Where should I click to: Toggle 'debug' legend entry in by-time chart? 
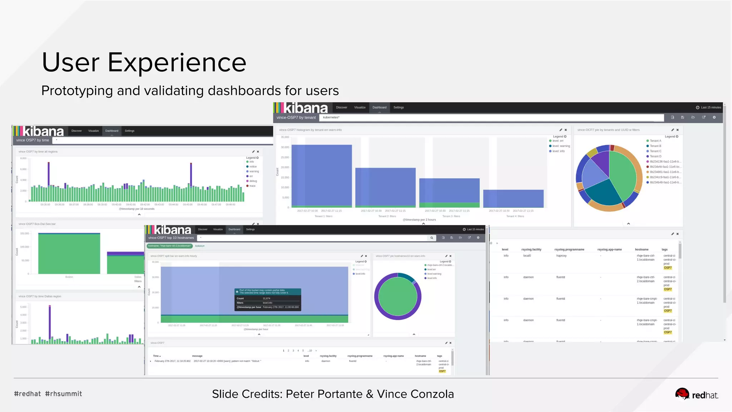click(252, 181)
